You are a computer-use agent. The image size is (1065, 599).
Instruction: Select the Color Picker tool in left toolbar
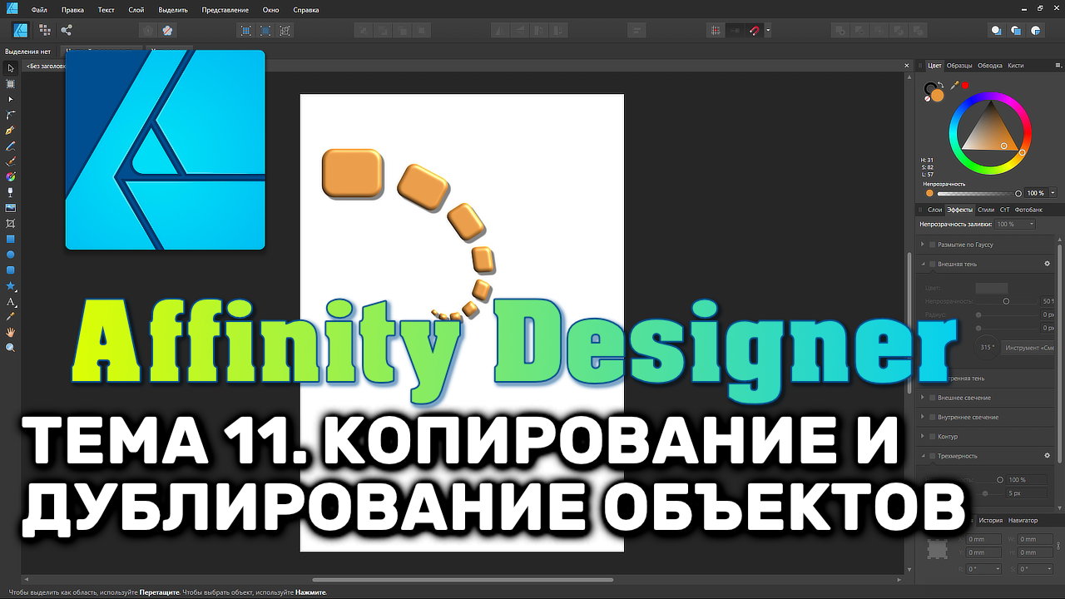(11, 316)
